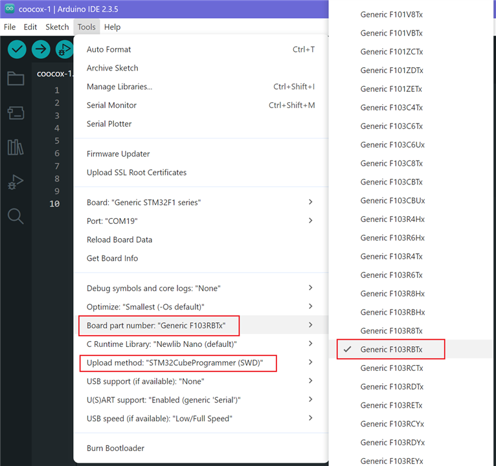Image resolution: width=496 pixels, height=466 pixels.
Task: Click the Upload arrow toolbar button
Action: tap(41, 49)
